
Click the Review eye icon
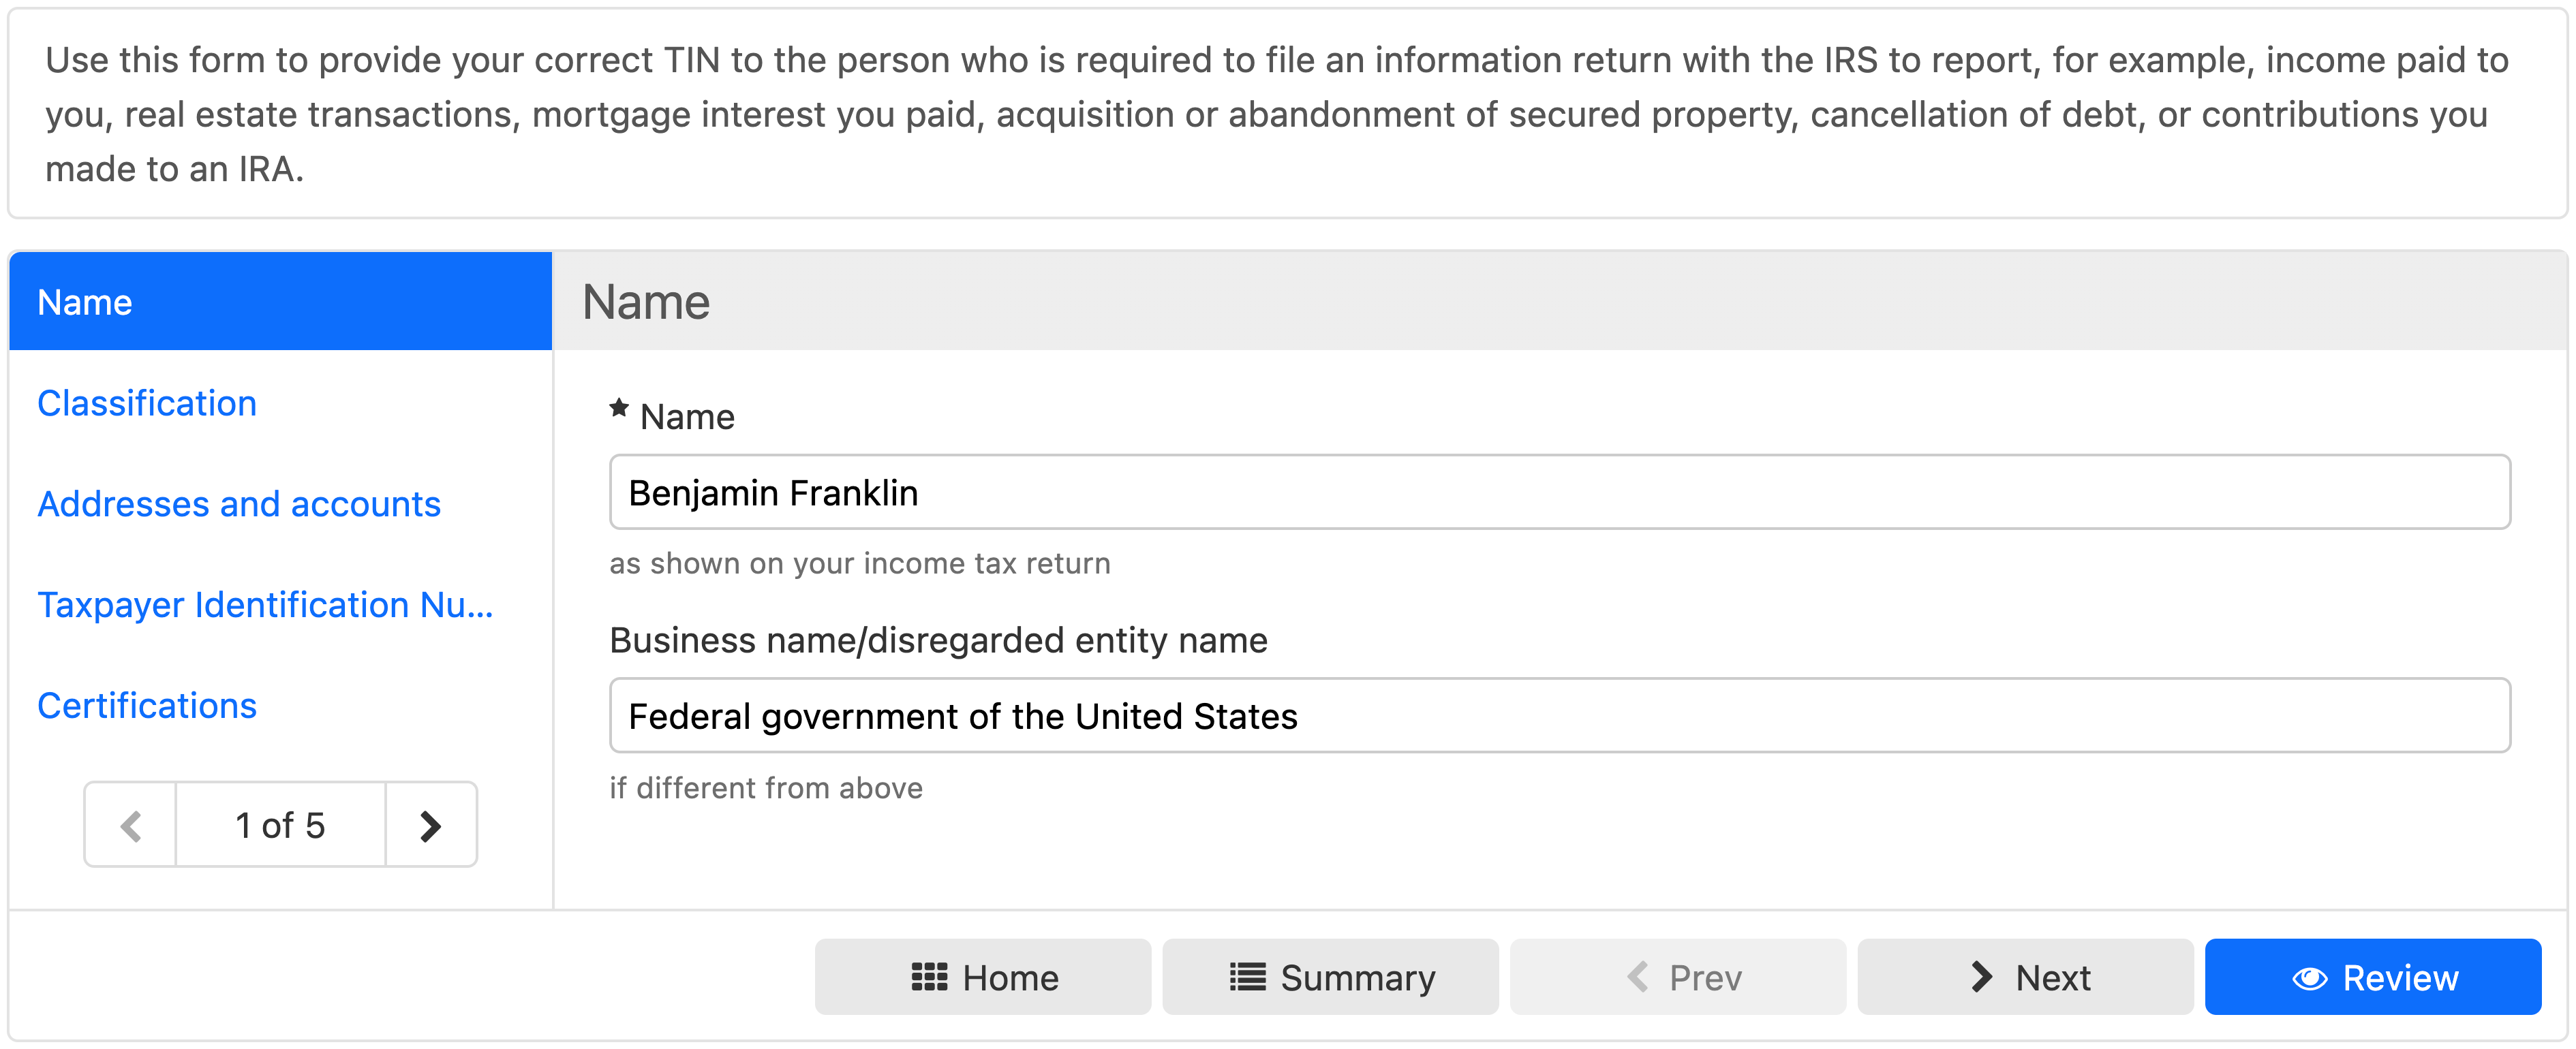point(2309,978)
